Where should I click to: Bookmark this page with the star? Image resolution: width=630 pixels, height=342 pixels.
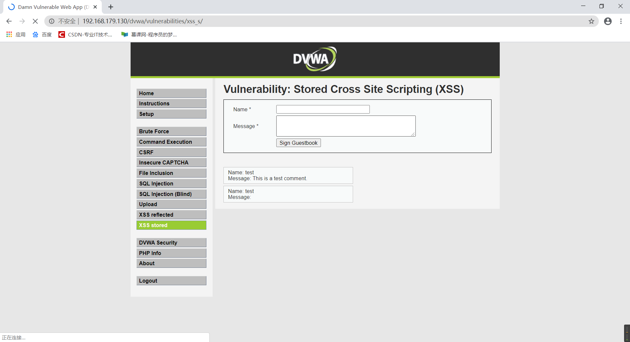[x=591, y=21]
